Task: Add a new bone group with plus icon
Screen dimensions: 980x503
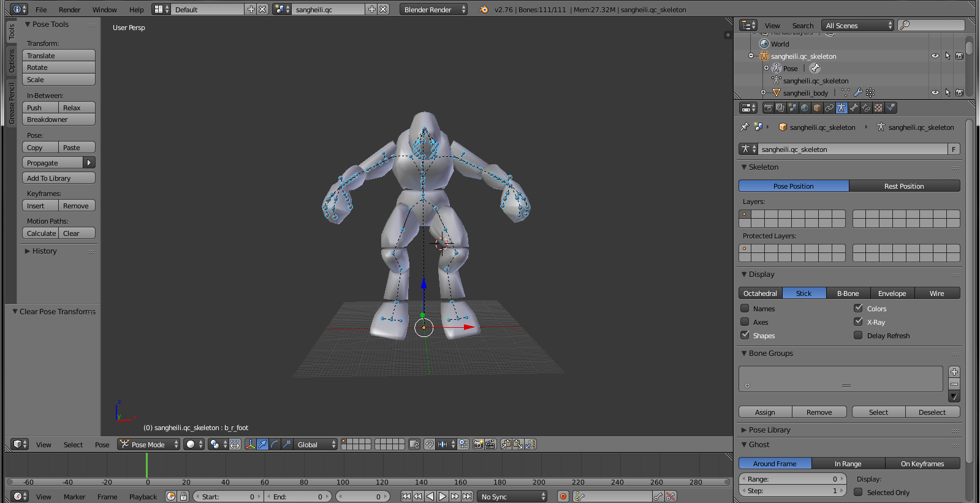Action: click(954, 372)
